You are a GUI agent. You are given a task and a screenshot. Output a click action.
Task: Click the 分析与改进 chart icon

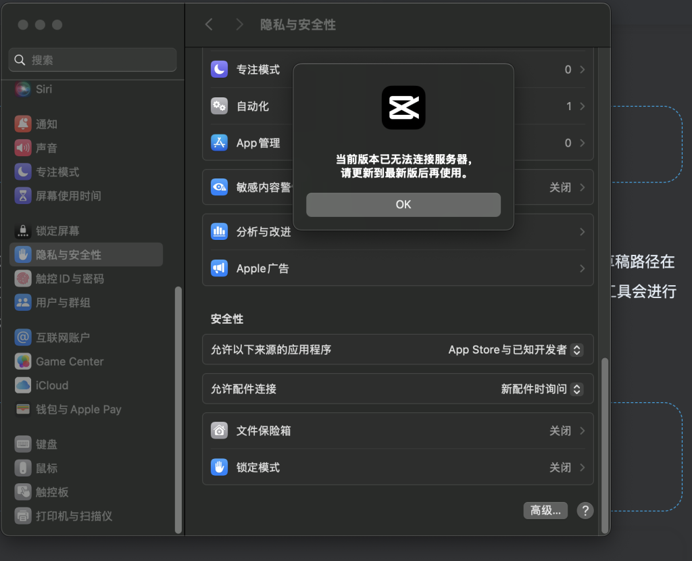[x=218, y=231]
